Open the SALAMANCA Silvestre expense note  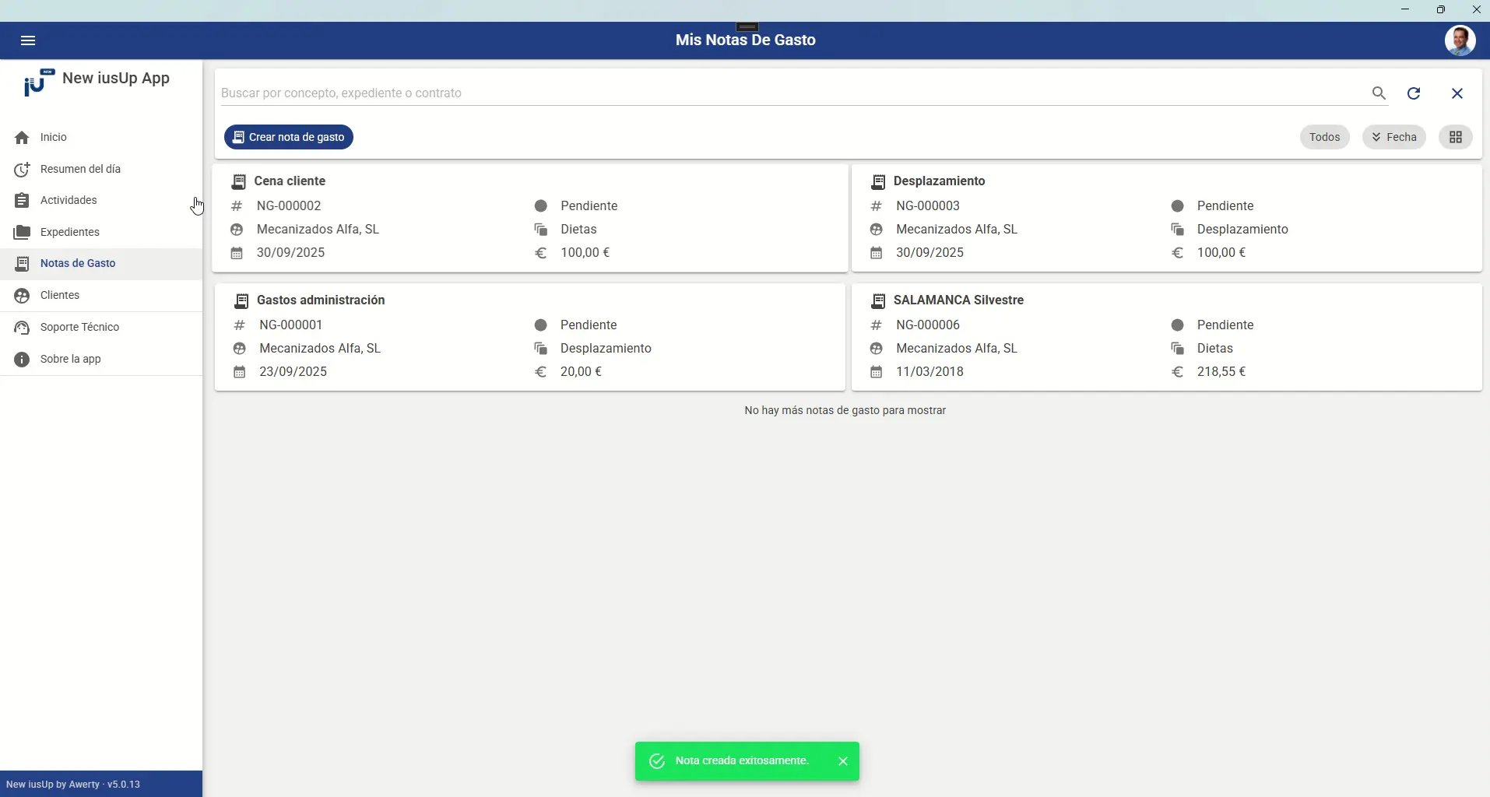tap(1167, 337)
